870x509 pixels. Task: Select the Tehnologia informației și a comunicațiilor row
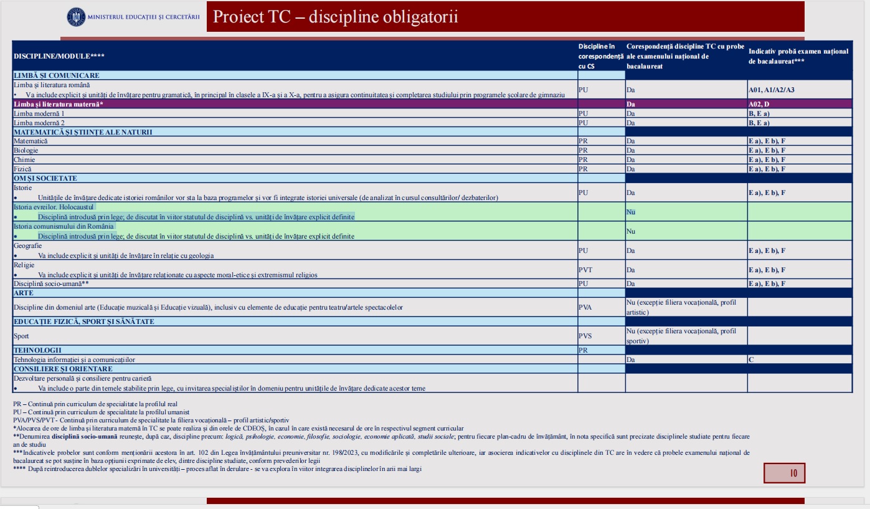[x=432, y=360]
